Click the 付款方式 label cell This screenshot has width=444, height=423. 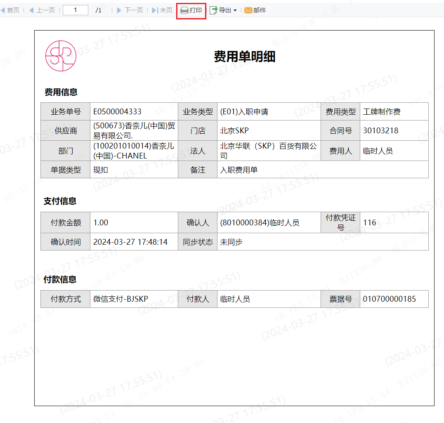tap(66, 299)
